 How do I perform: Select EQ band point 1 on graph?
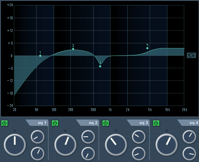click(40, 56)
